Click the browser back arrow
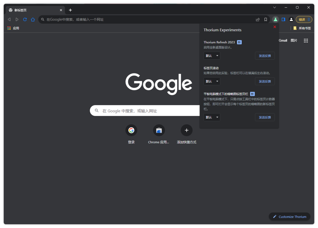Viewport: 318px width, 228px height. point(9,19)
